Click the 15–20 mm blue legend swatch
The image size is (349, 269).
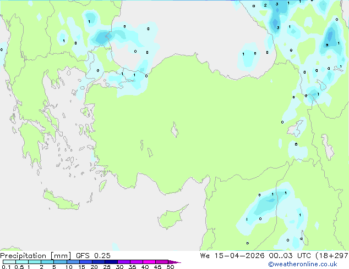tap(85, 262)
